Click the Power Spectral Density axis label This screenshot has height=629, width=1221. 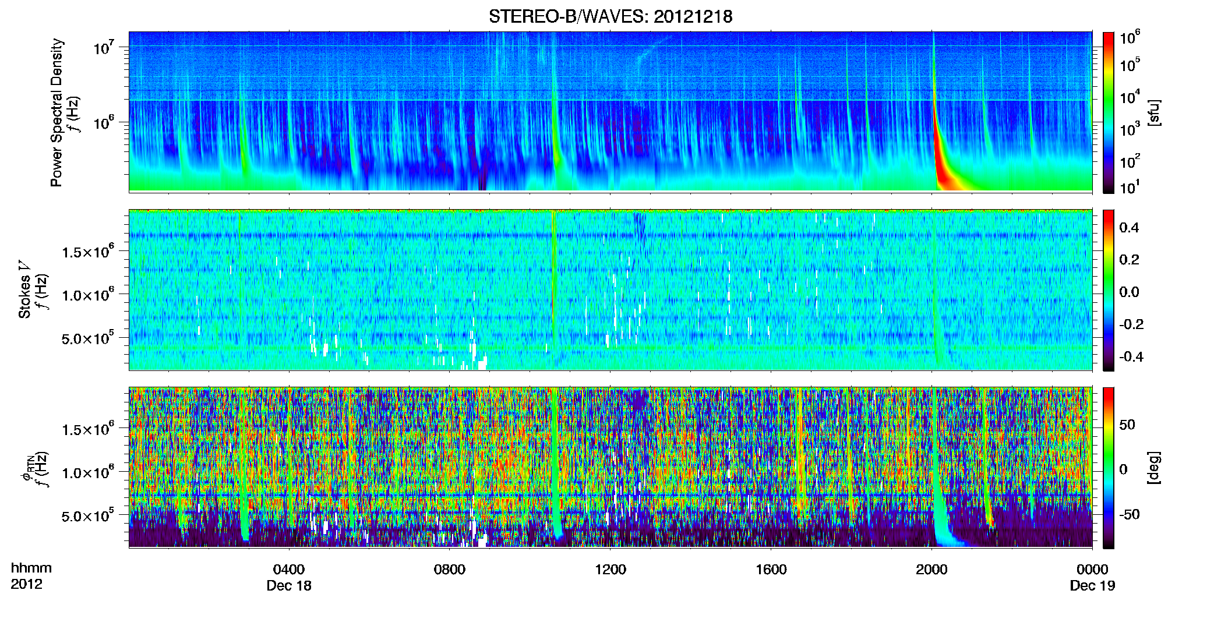[57, 112]
